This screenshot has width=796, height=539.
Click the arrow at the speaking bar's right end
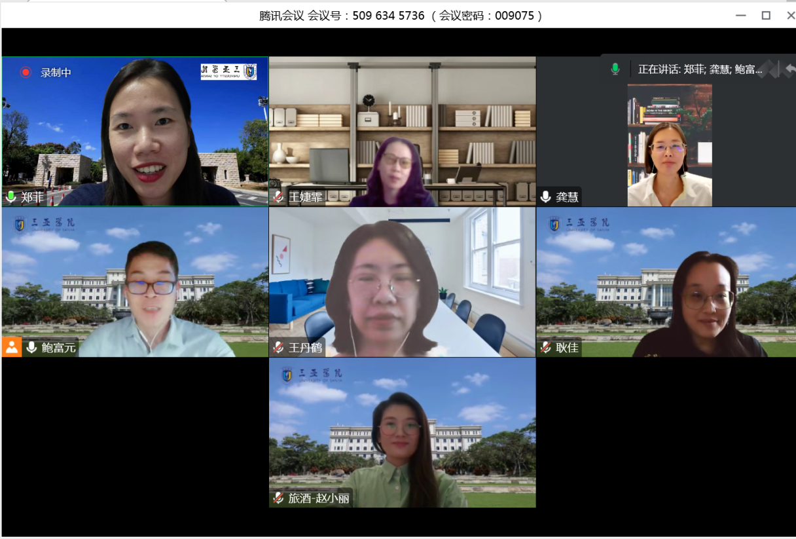click(x=790, y=69)
